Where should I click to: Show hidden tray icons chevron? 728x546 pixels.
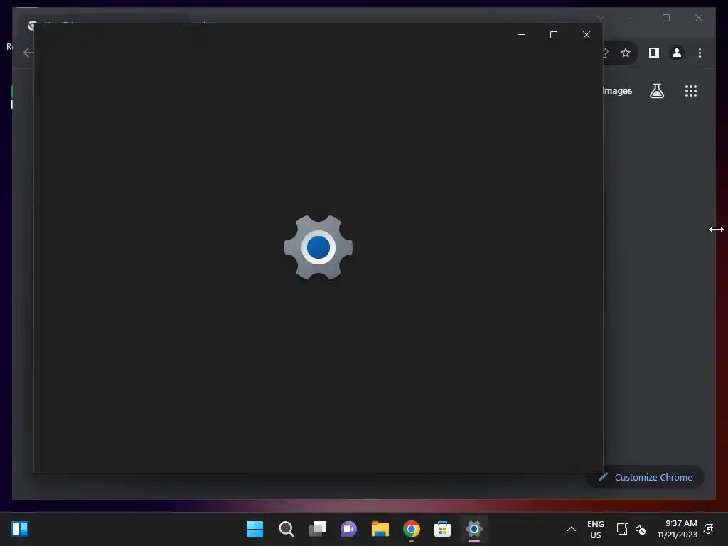[572, 529]
